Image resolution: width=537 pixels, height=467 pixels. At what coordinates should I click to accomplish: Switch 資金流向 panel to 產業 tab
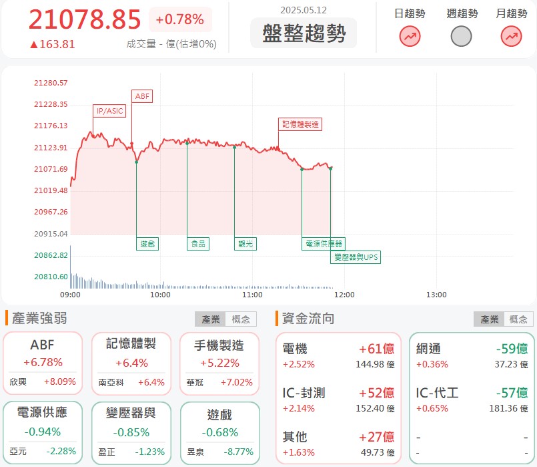489,319
